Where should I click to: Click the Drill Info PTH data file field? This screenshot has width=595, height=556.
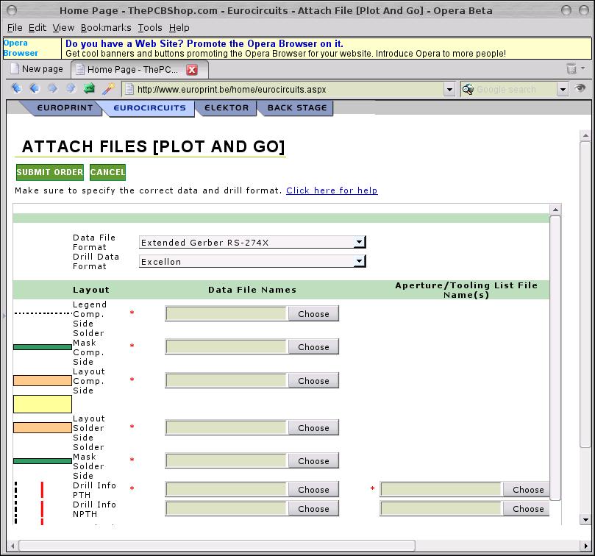point(227,490)
